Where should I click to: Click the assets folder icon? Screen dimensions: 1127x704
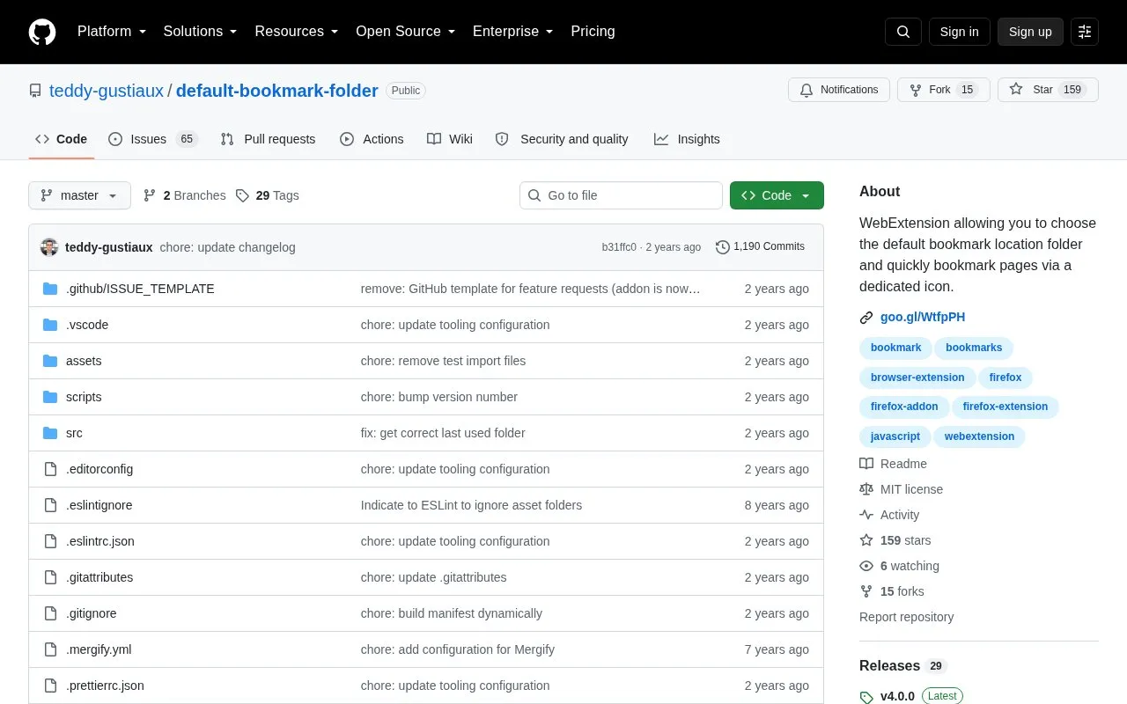pyautogui.click(x=50, y=361)
